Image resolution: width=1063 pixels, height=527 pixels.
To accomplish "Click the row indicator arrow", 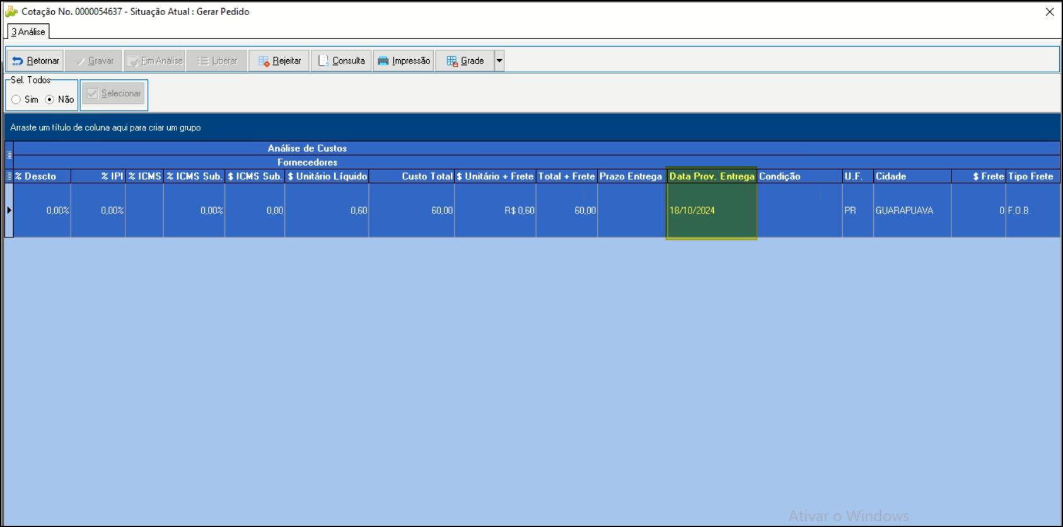I will click(x=9, y=210).
